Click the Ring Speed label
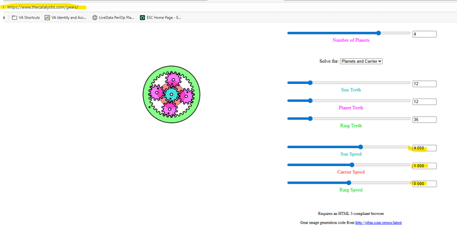457x242 pixels. pyautogui.click(x=351, y=190)
